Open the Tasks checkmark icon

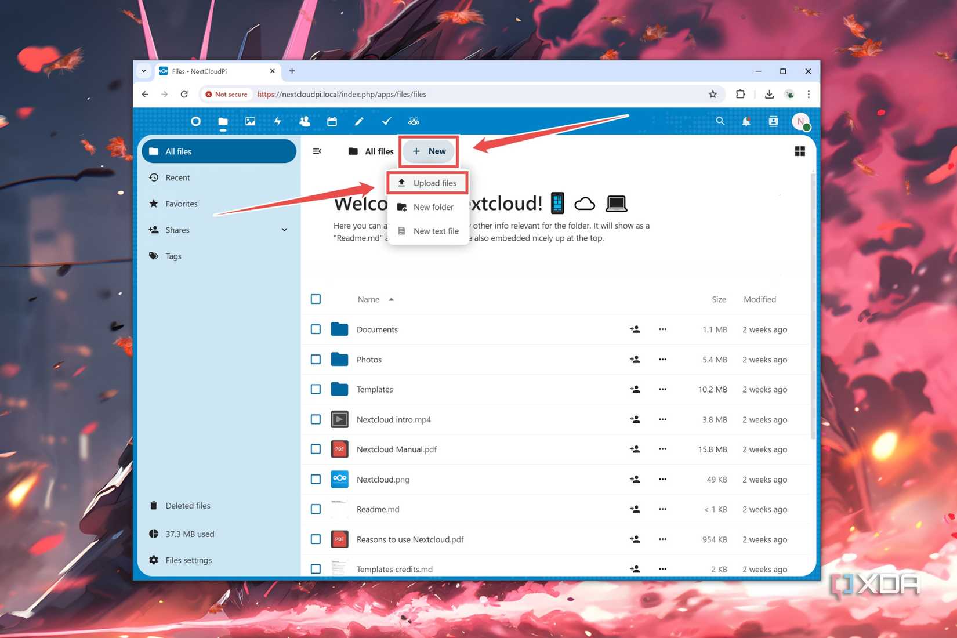[386, 121]
